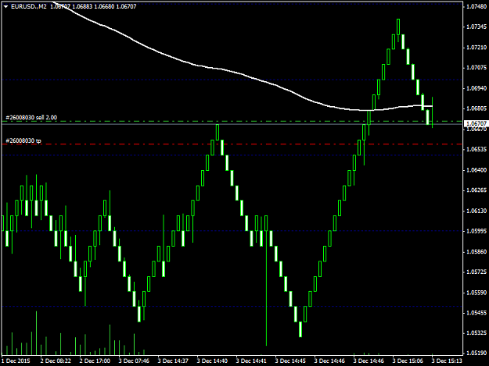Image resolution: width=489 pixels, height=366 pixels.
Task: Click the current price tag 1.06707
Action: click(x=476, y=124)
